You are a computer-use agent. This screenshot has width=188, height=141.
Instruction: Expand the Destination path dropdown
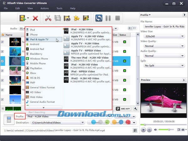point(83,123)
